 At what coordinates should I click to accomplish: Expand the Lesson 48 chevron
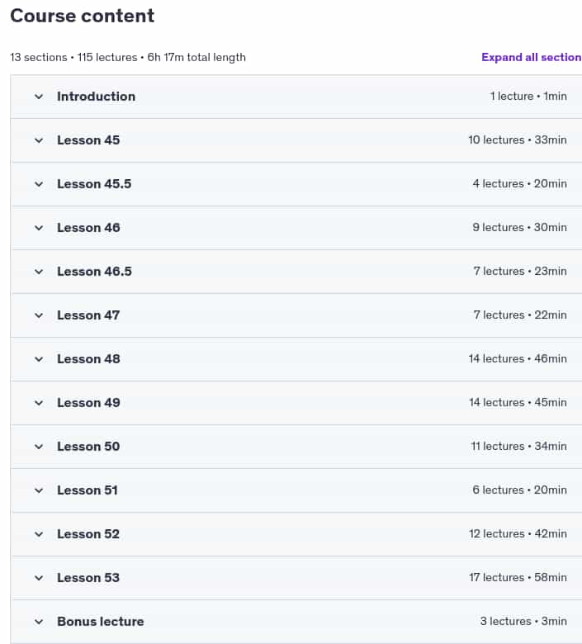coord(39,359)
